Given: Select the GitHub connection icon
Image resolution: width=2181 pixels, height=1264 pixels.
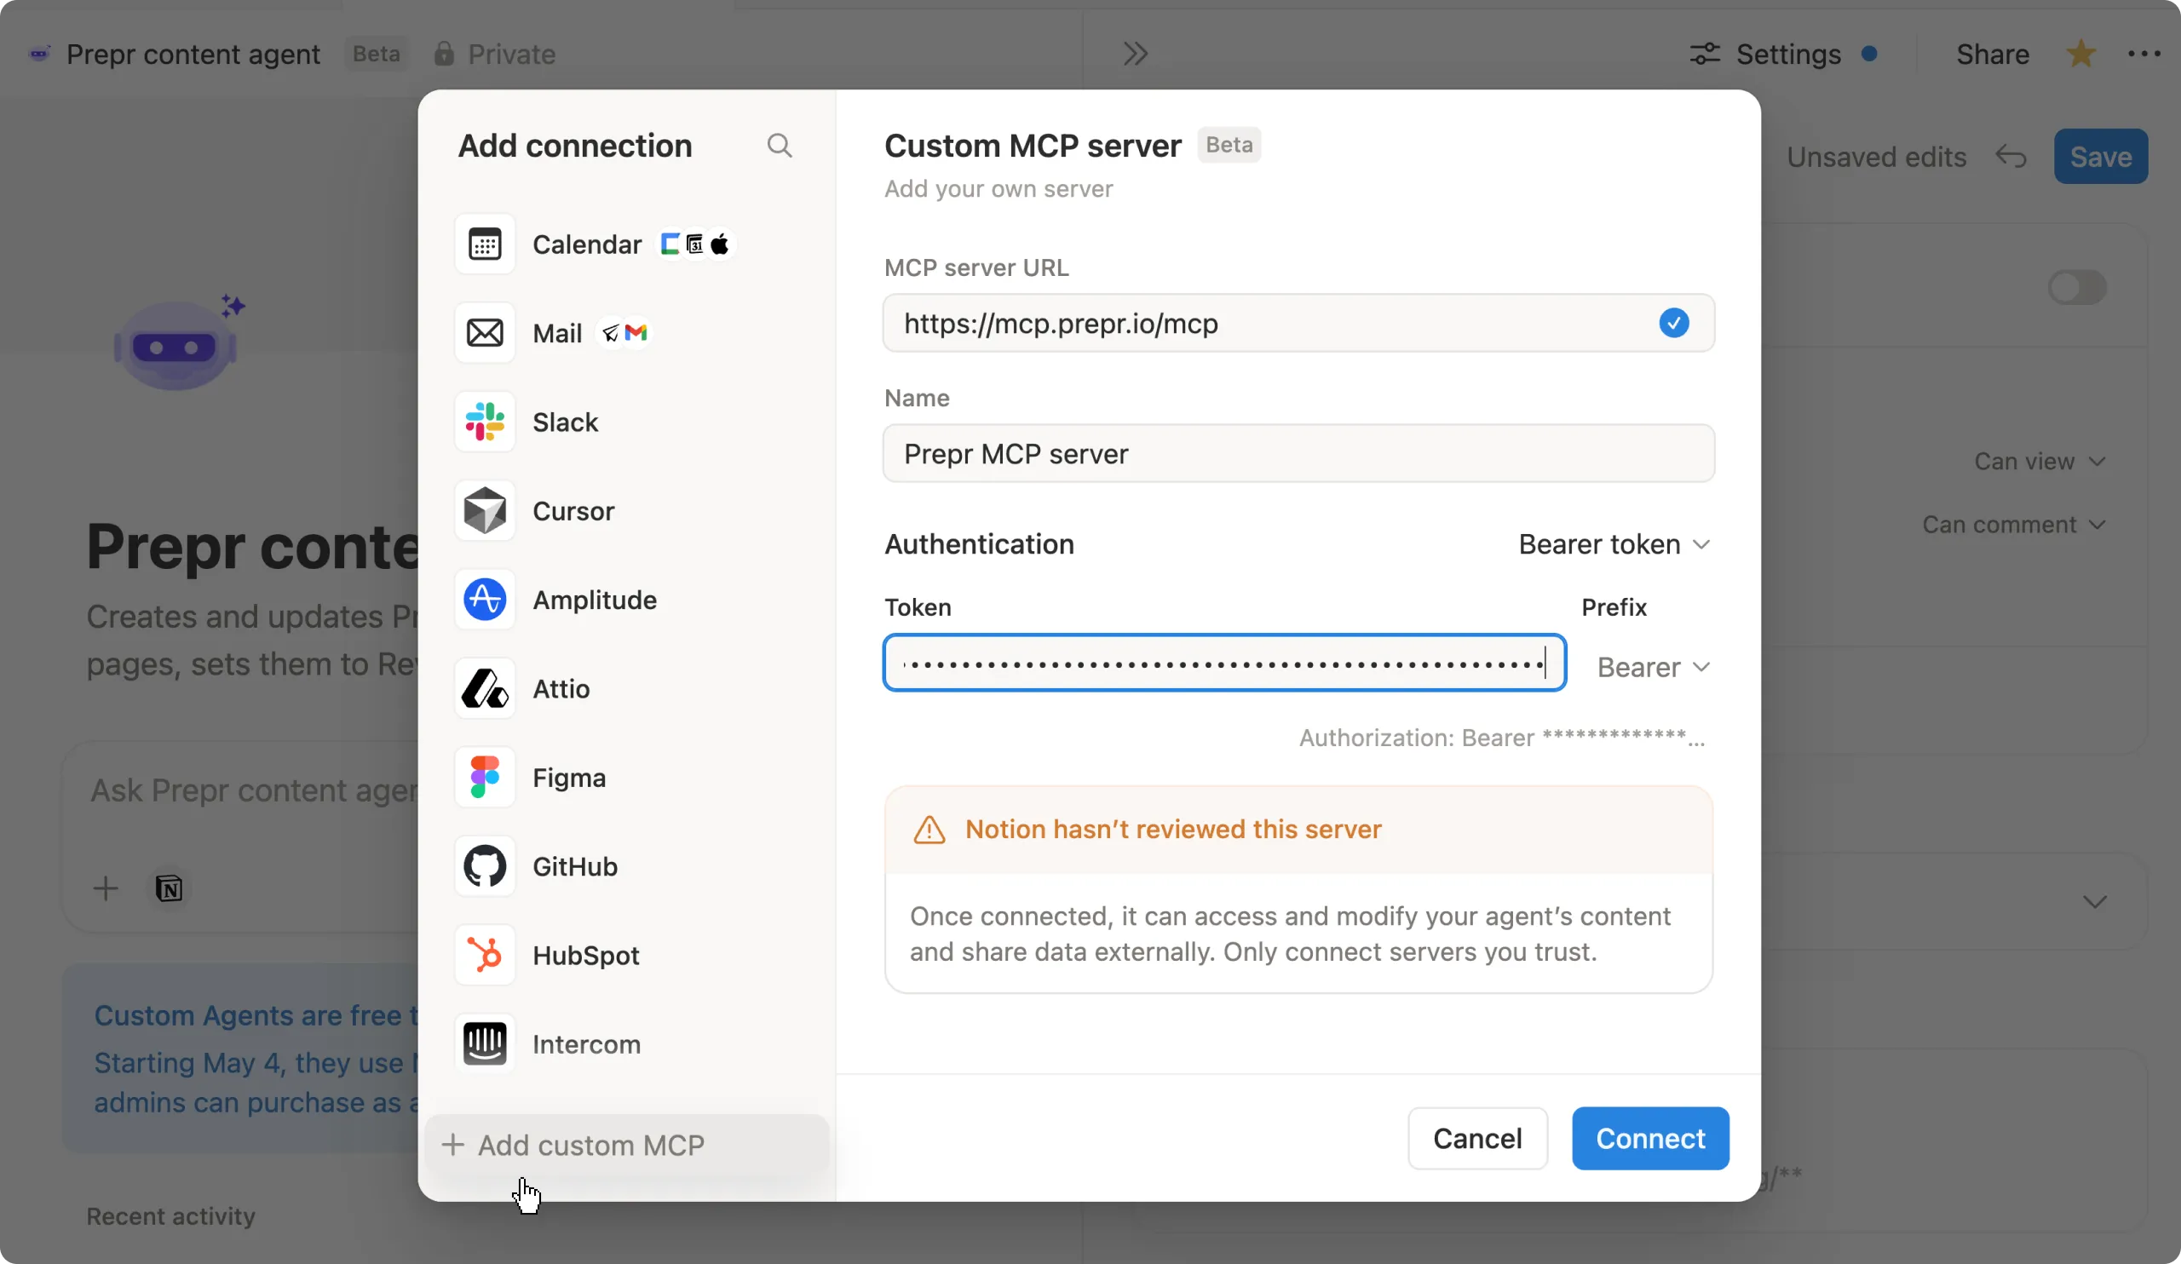Looking at the screenshot, I should (484, 866).
